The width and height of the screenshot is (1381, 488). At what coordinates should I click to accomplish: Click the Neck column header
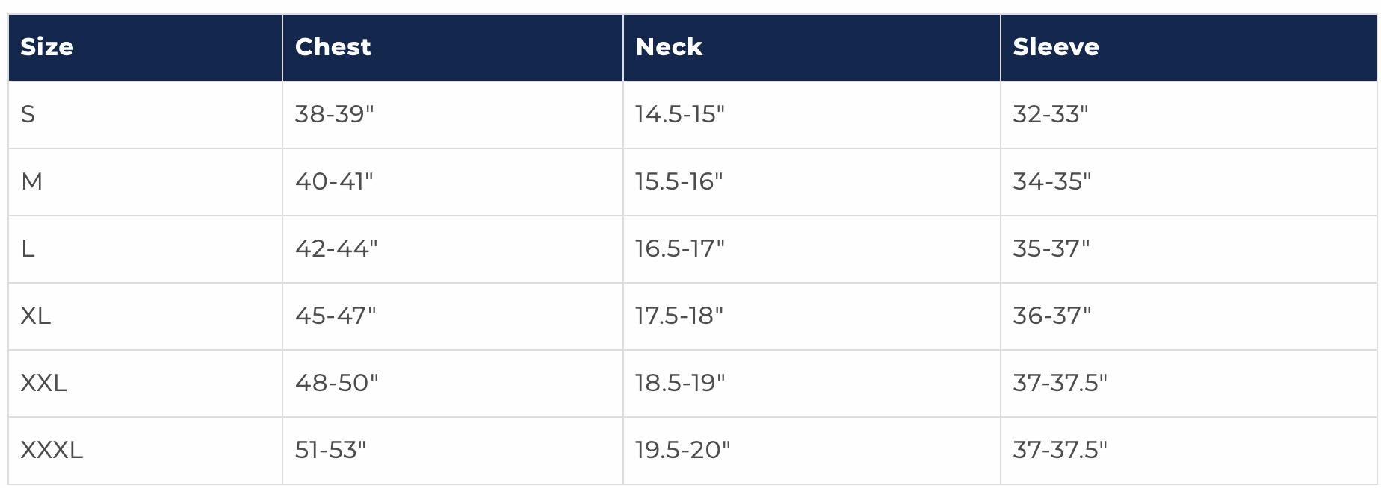(x=669, y=47)
